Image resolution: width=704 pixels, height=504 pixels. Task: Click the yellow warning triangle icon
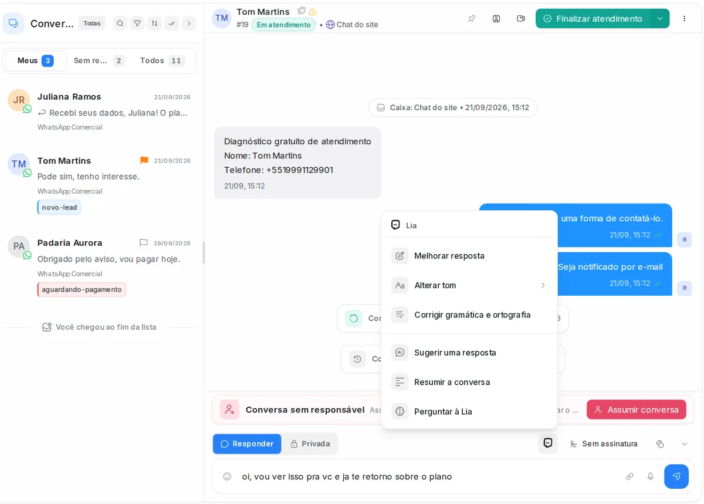313,12
